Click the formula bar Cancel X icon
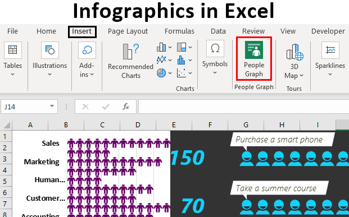The height and width of the screenshot is (217, 349). 85,107
